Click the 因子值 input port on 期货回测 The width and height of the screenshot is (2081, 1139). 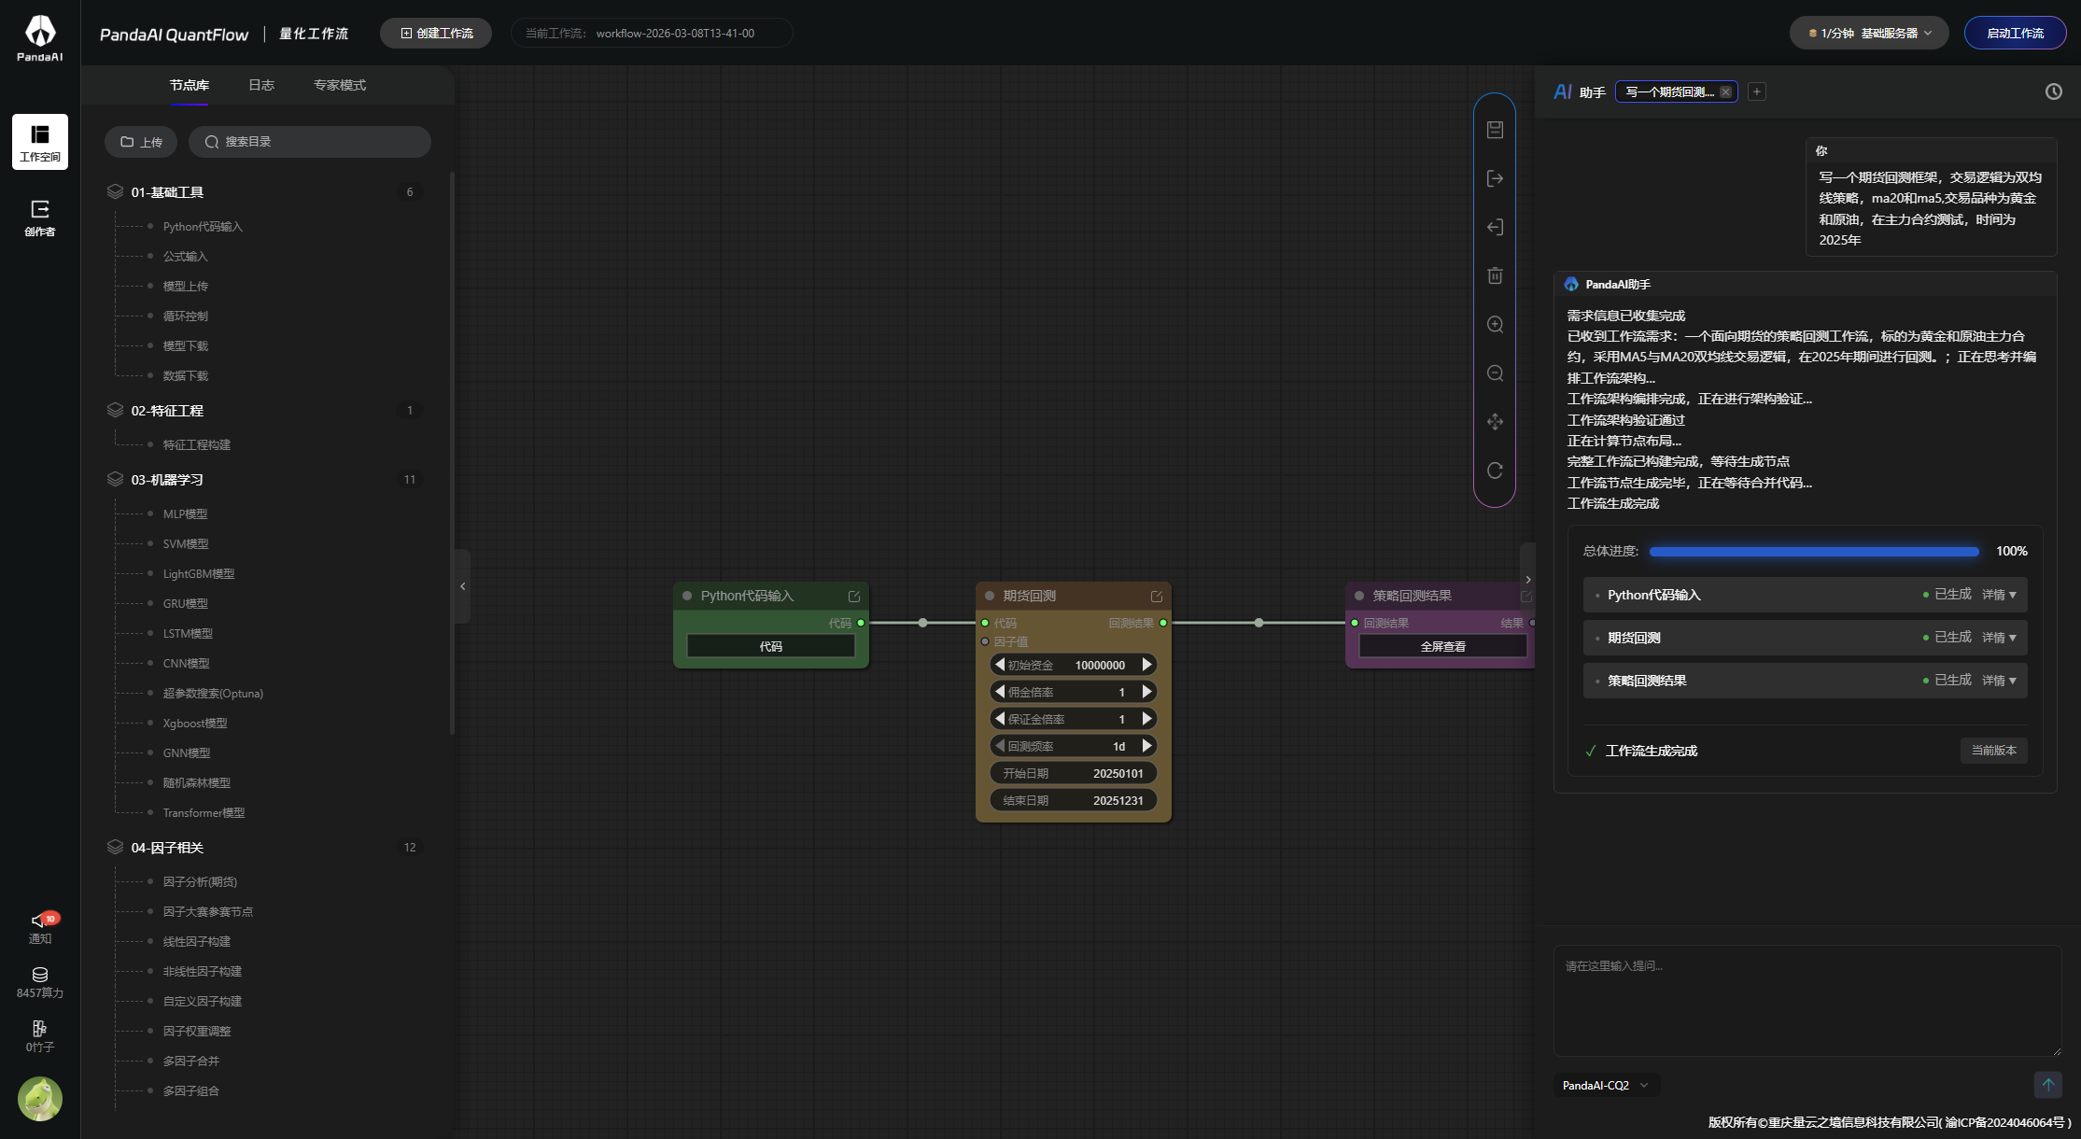(985, 641)
